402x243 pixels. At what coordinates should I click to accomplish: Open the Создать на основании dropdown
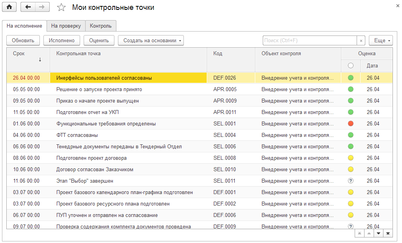[x=151, y=40]
